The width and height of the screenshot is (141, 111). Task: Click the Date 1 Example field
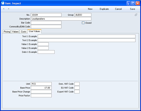[46, 52]
